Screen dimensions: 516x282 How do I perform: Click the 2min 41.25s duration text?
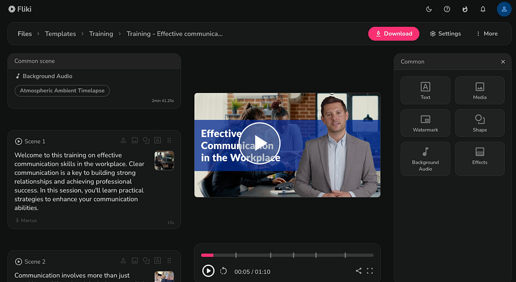(x=163, y=101)
